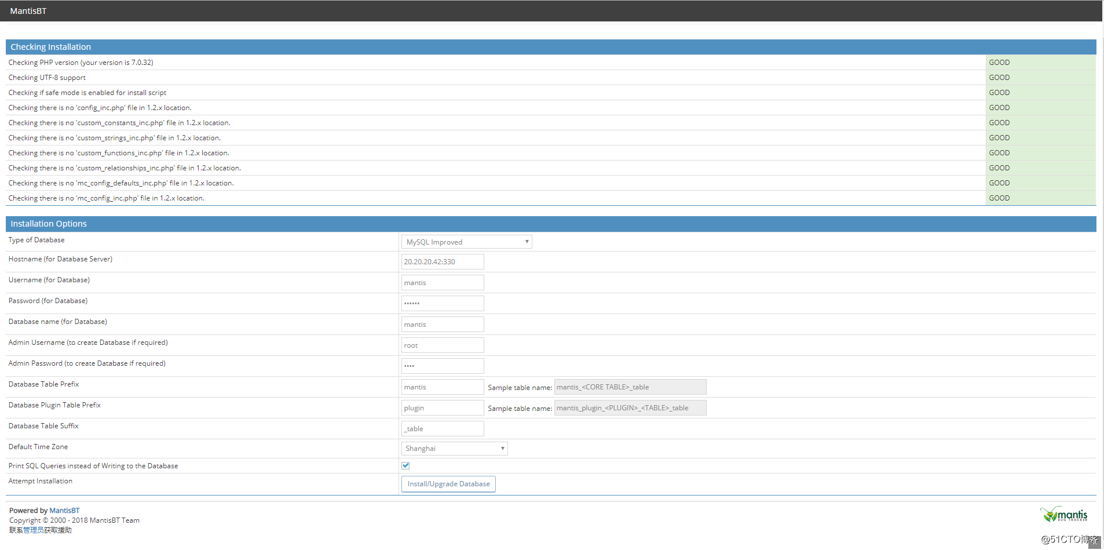The image size is (1104, 550).
Task: Click 'Checking PHP version' row text
Action: tap(81, 63)
